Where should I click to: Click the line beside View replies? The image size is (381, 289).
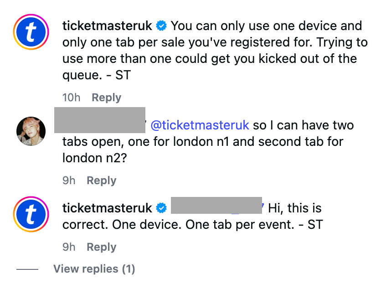(x=27, y=269)
